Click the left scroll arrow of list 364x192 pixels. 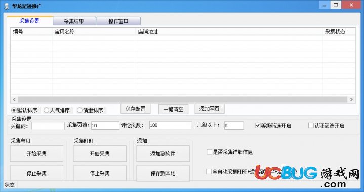coord(14,100)
